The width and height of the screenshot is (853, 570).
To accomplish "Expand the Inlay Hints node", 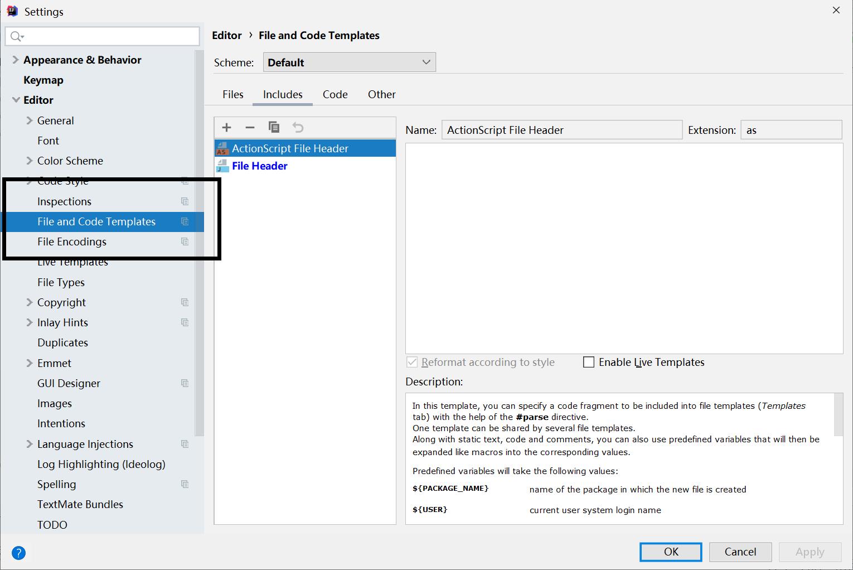I will click(30, 322).
